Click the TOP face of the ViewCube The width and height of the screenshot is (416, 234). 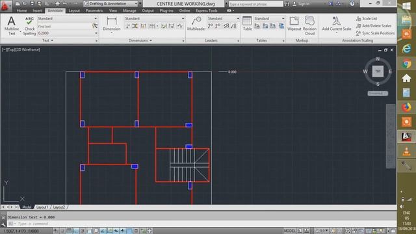[x=378, y=71]
